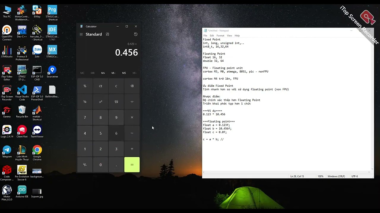Screen dimensions: 380x213
Task: Toggle the plus/minus sign button
Action: point(85,164)
